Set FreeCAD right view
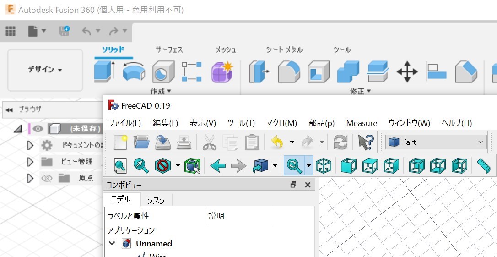Image resolution: width=497 pixels, height=257 pixels. click(x=391, y=166)
